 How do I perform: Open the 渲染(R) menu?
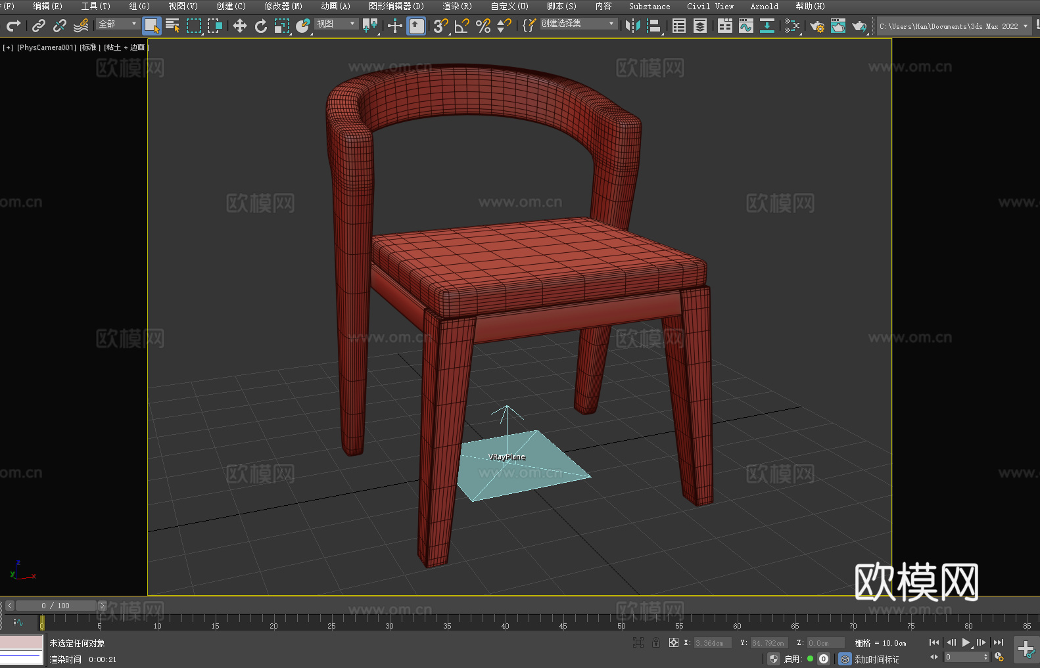tap(457, 6)
